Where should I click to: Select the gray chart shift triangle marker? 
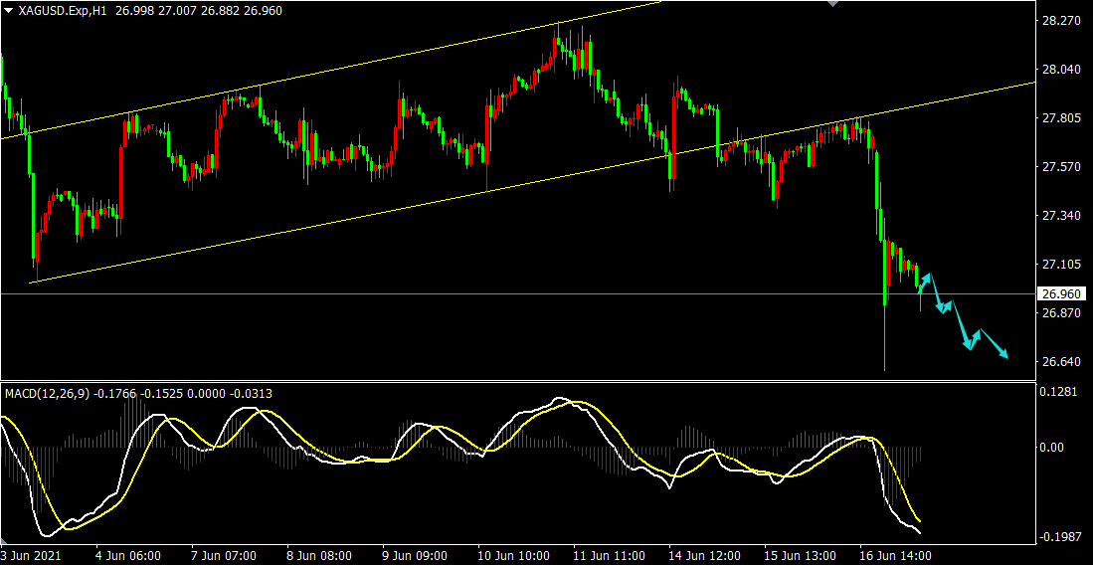[x=832, y=4]
